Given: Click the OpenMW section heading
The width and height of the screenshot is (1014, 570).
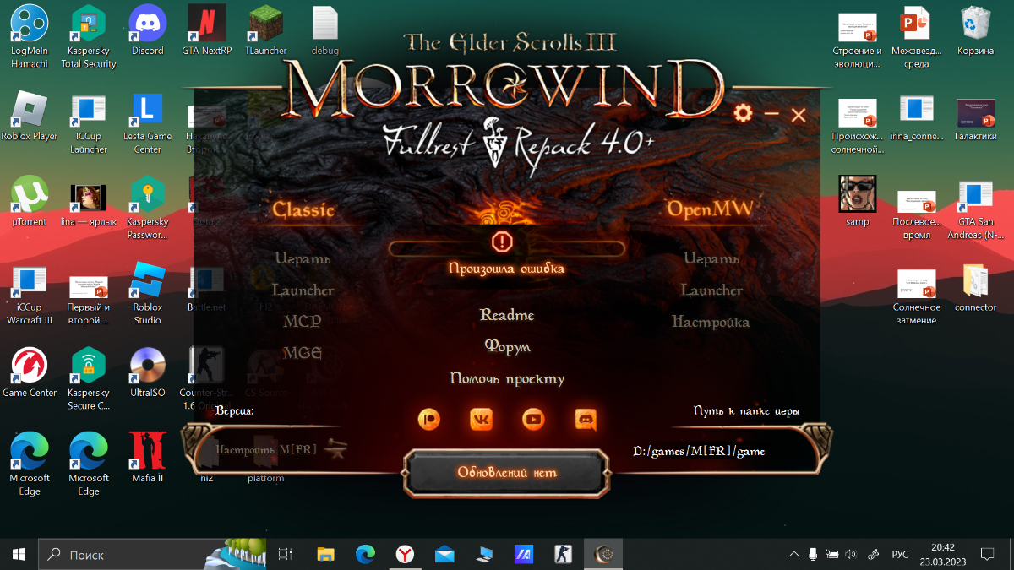Looking at the screenshot, I should pos(710,208).
